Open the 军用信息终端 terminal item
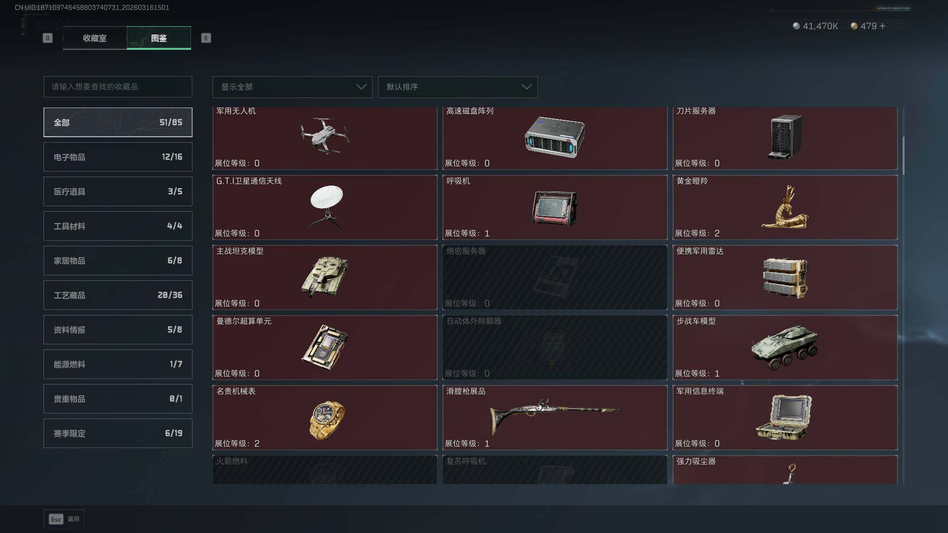 [785, 418]
